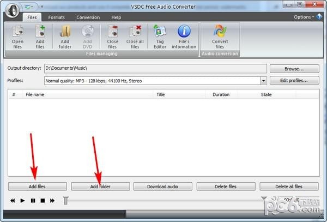Click the # column header
Viewport: 327px width, 222px height.
[14, 94]
